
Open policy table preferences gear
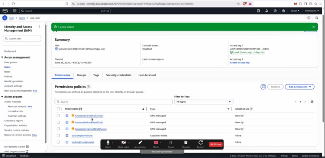[312, 102]
